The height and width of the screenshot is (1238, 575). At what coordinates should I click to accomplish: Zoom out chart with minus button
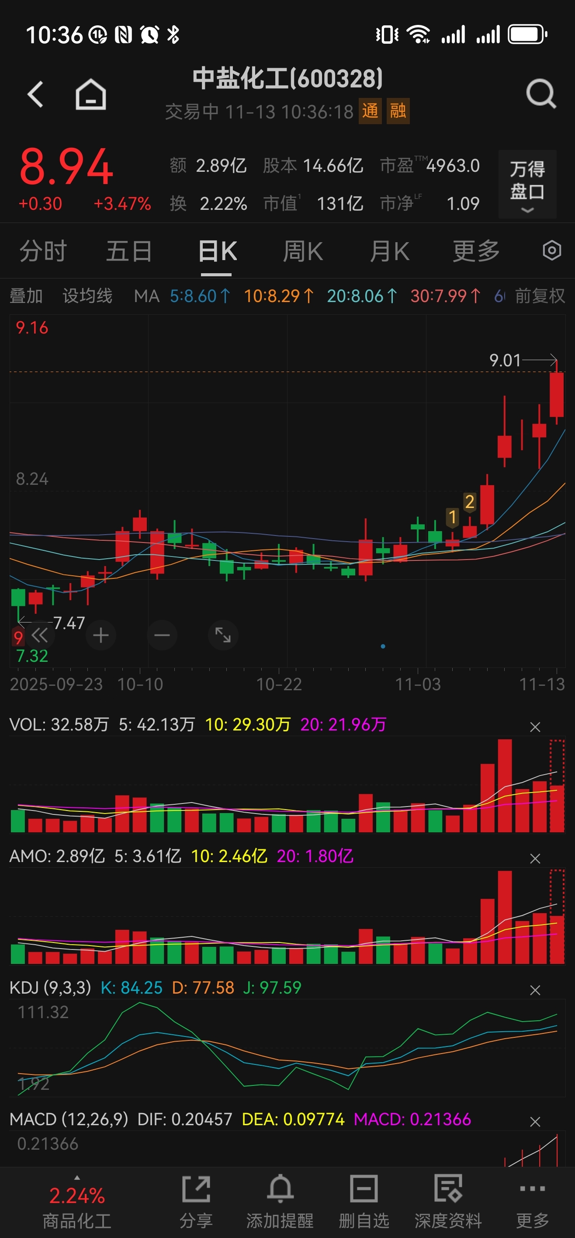[x=162, y=635]
